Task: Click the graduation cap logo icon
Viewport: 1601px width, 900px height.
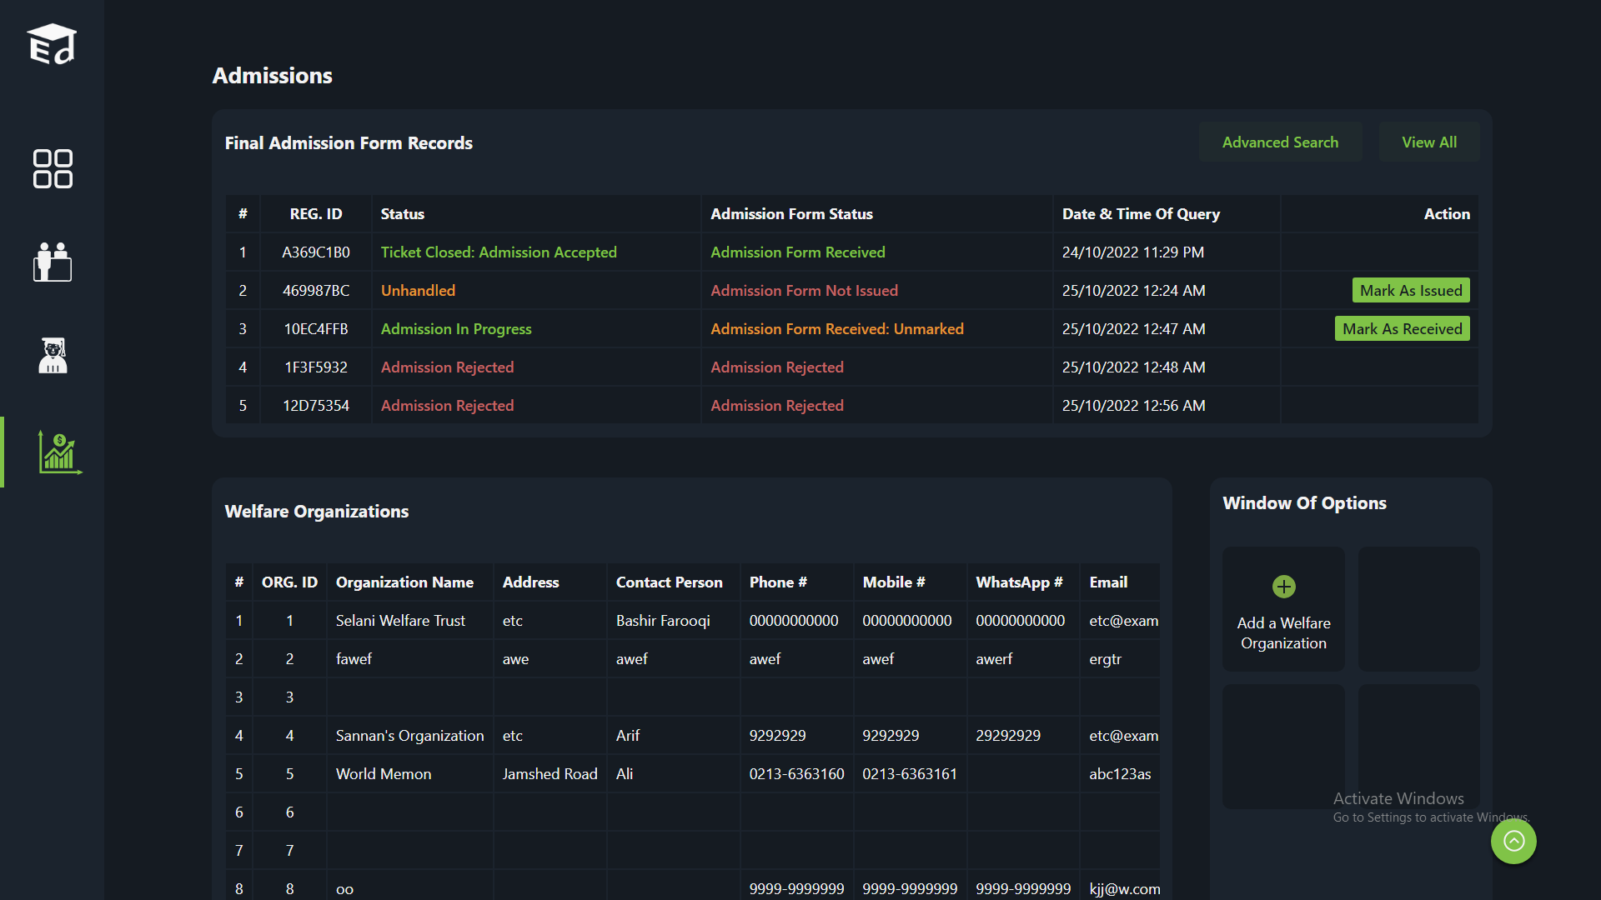Action: [x=52, y=44]
